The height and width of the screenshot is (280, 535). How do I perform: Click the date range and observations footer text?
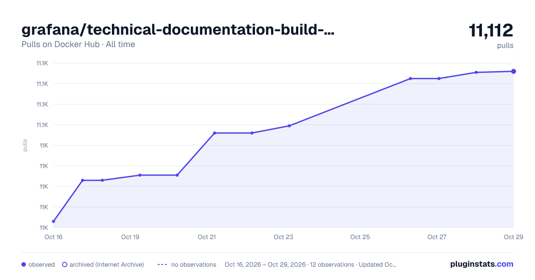pos(310,264)
